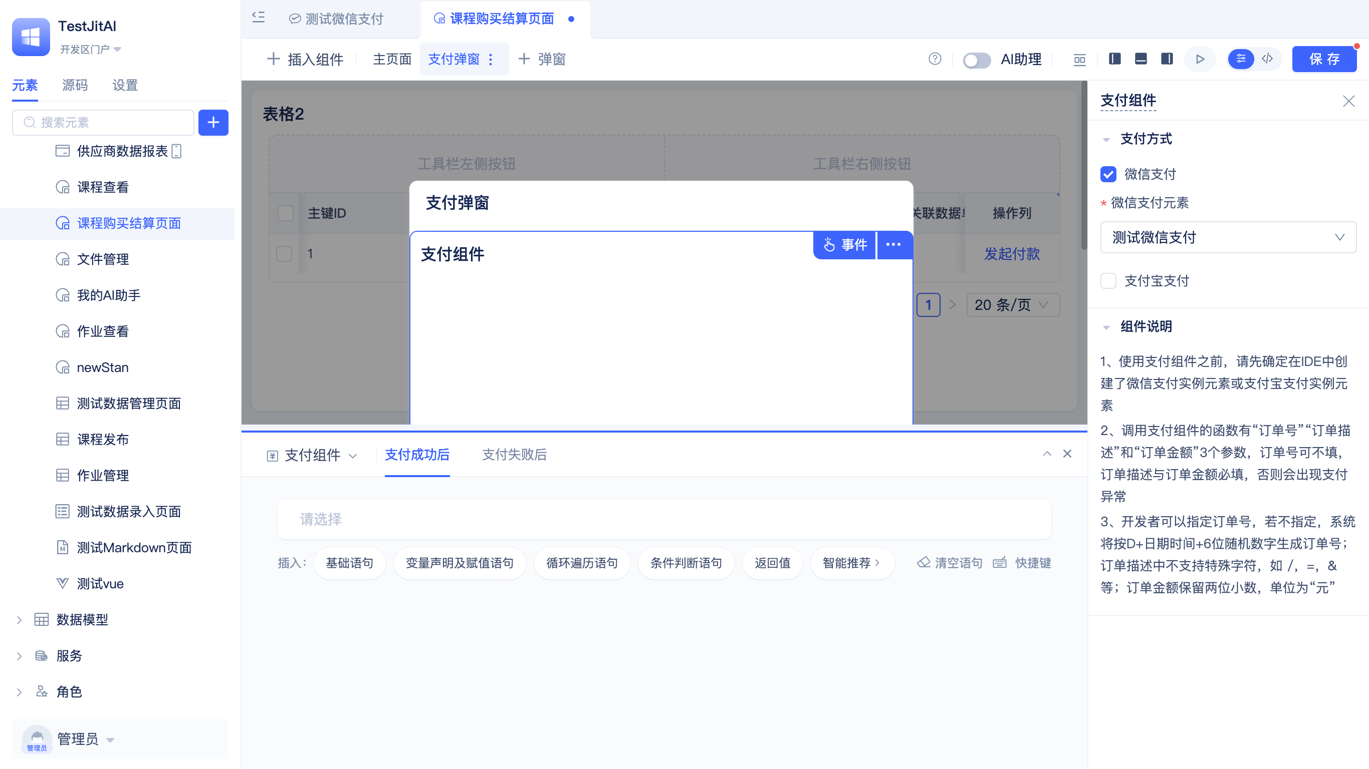The height and width of the screenshot is (769, 1369).
Task: Collapse the sidebar with the menu-fold icon
Action: click(x=258, y=18)
